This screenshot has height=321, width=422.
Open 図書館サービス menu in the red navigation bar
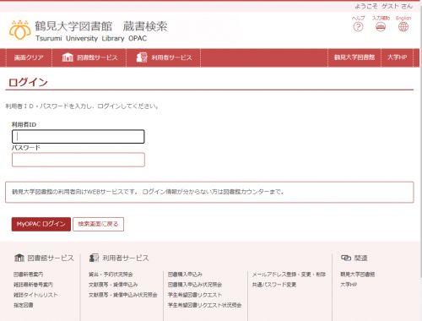tap(89, 57)
